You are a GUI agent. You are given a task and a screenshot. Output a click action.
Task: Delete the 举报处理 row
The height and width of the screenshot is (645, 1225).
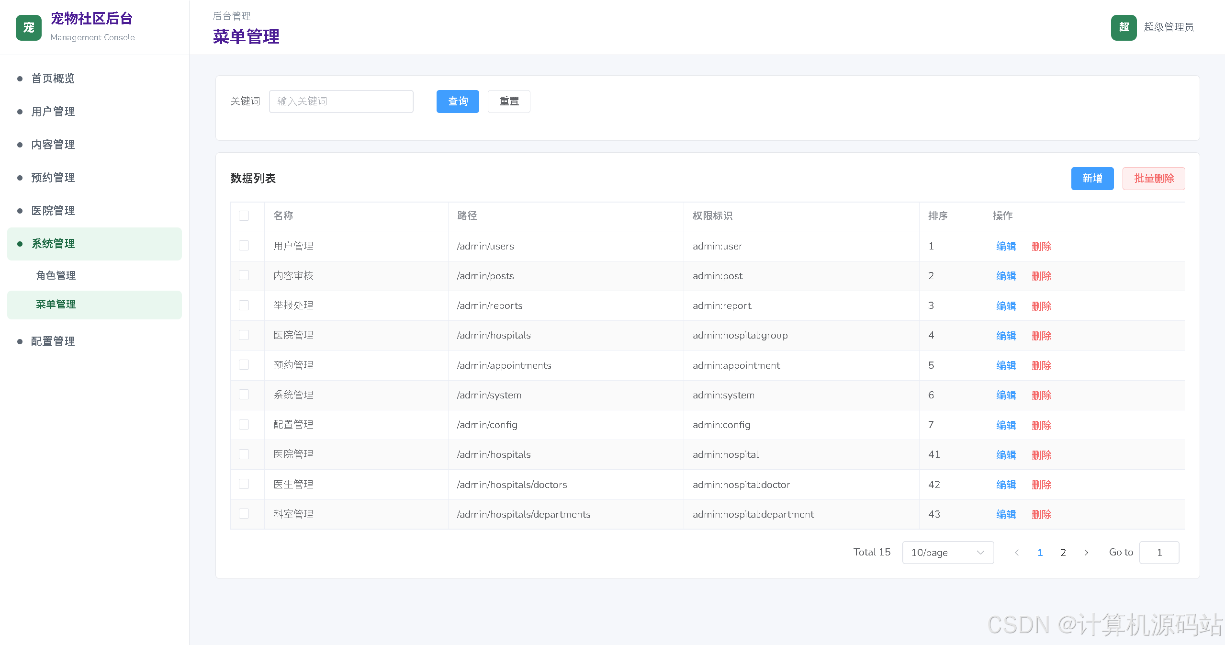(1041, 306)
